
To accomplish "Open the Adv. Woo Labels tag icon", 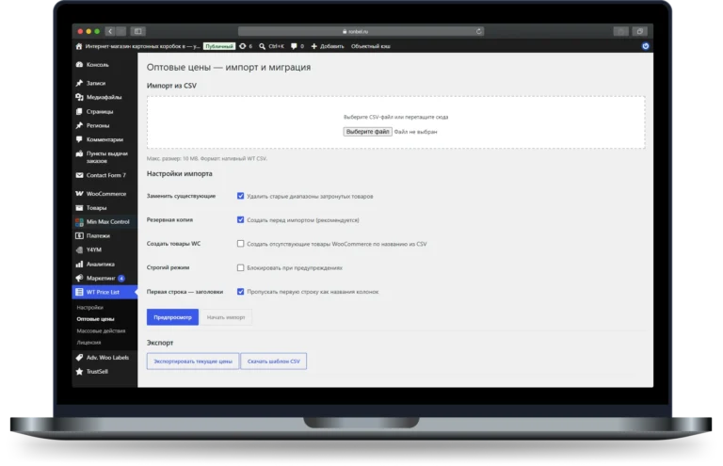I will coord(79,357).
